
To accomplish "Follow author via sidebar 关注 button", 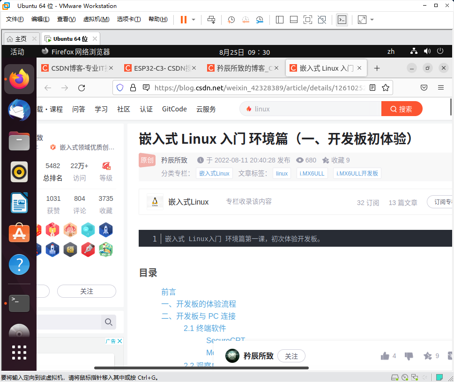I will [x=87, y=291].
